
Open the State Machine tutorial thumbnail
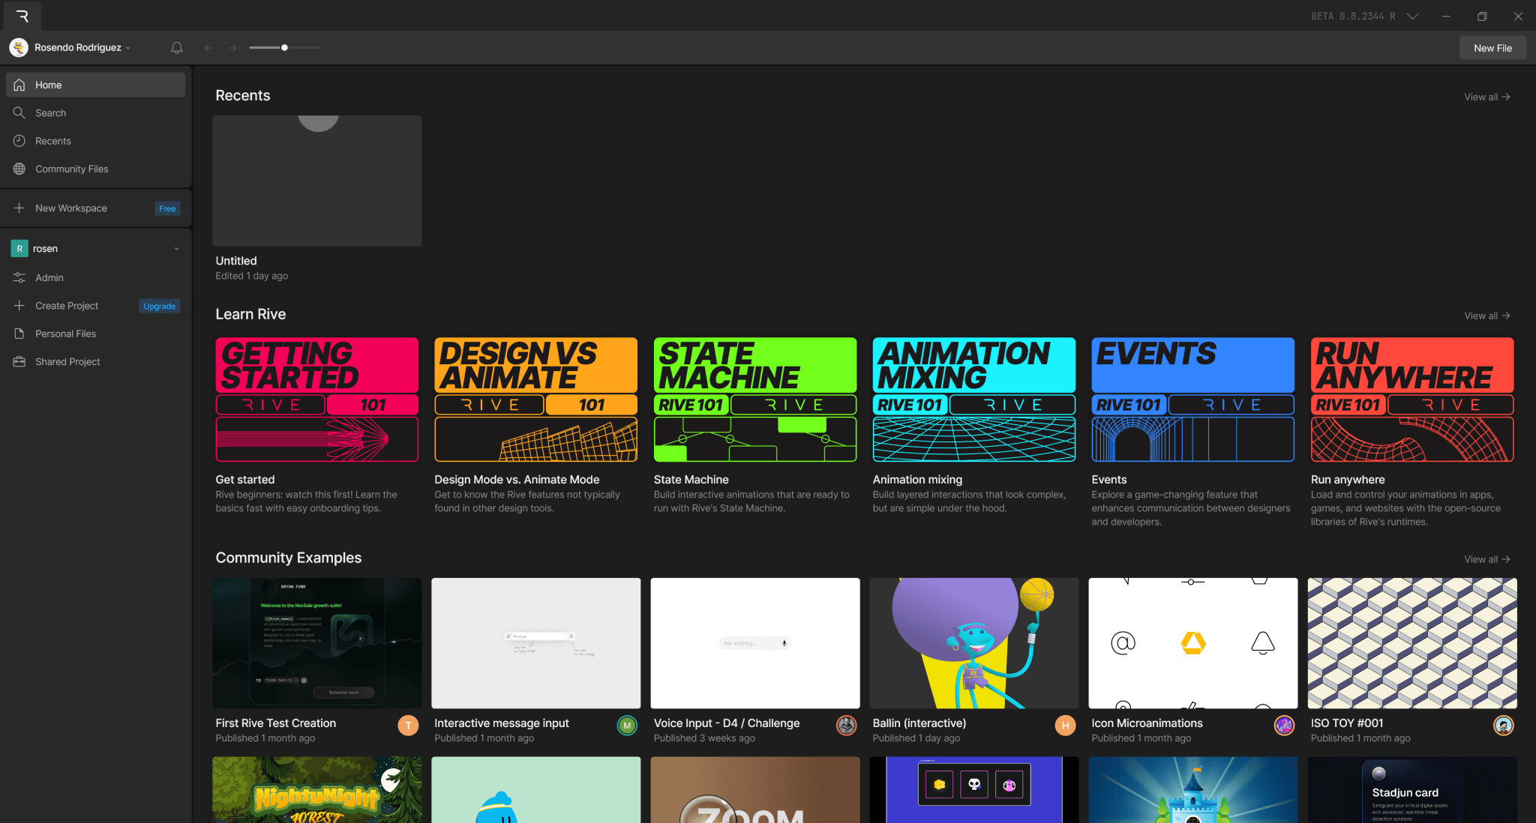[754, 400]
